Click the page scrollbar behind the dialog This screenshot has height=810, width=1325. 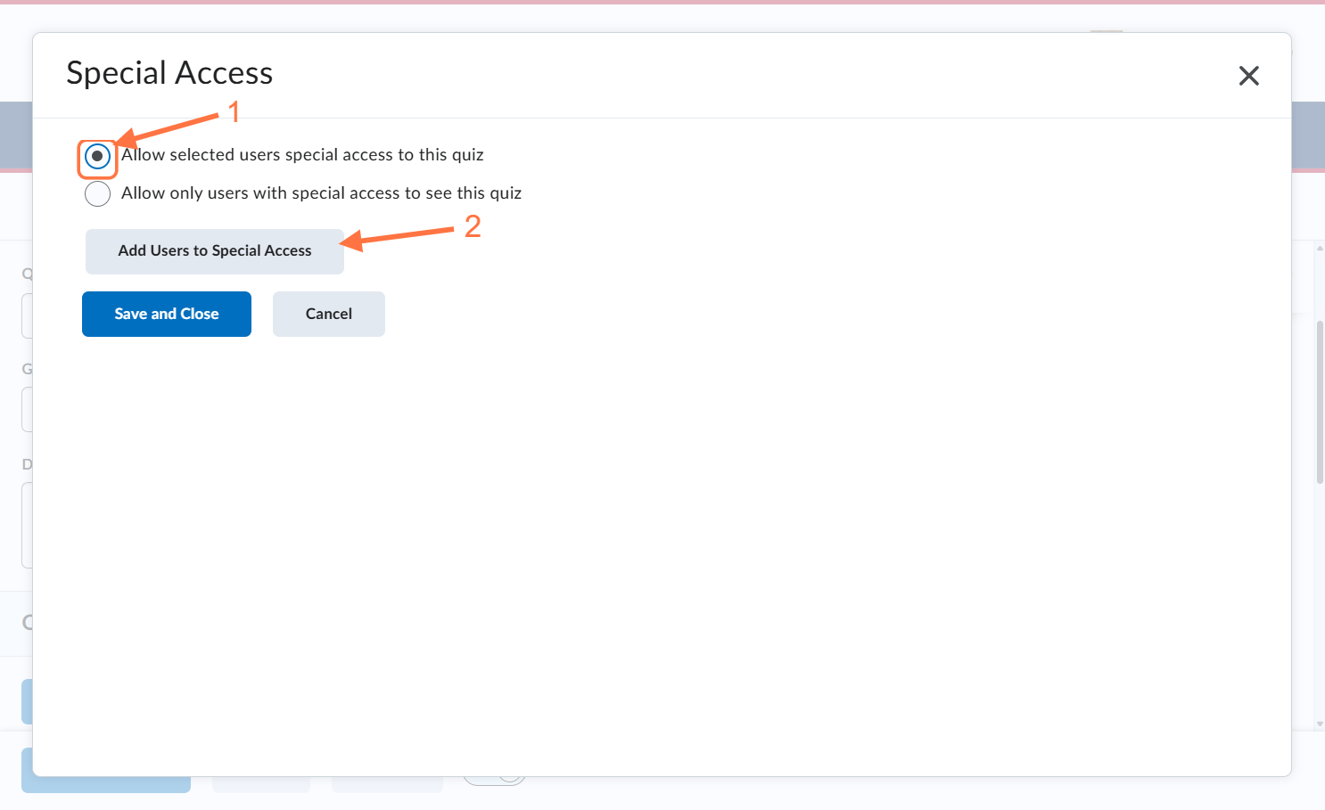point(1320,403)
